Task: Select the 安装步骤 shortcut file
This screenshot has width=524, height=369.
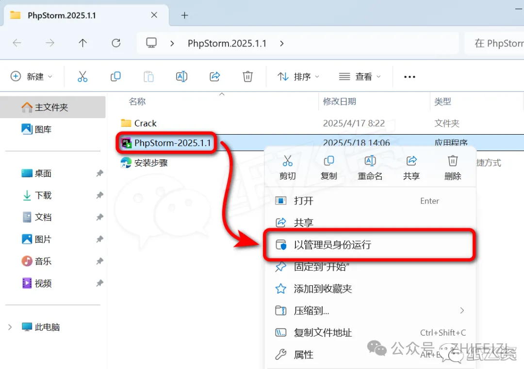Action: pos(145,163)
